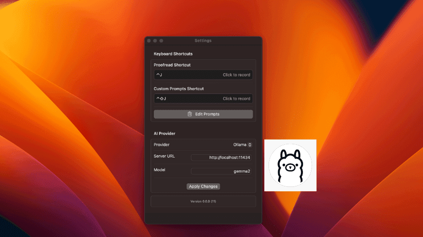Click the Server URL label text
The height and width of the screenshot is (237, 423).
pos(164,156)
